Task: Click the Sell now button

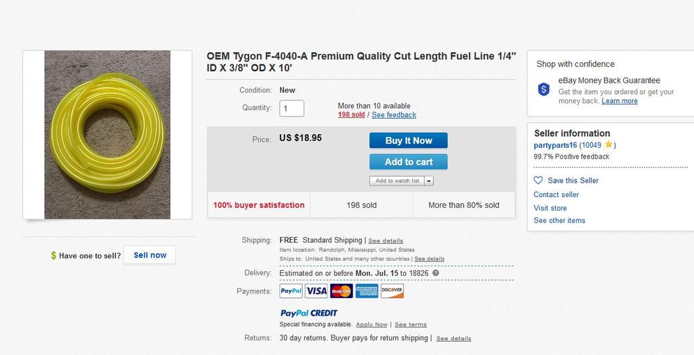Action: click(x=150, y=255)
